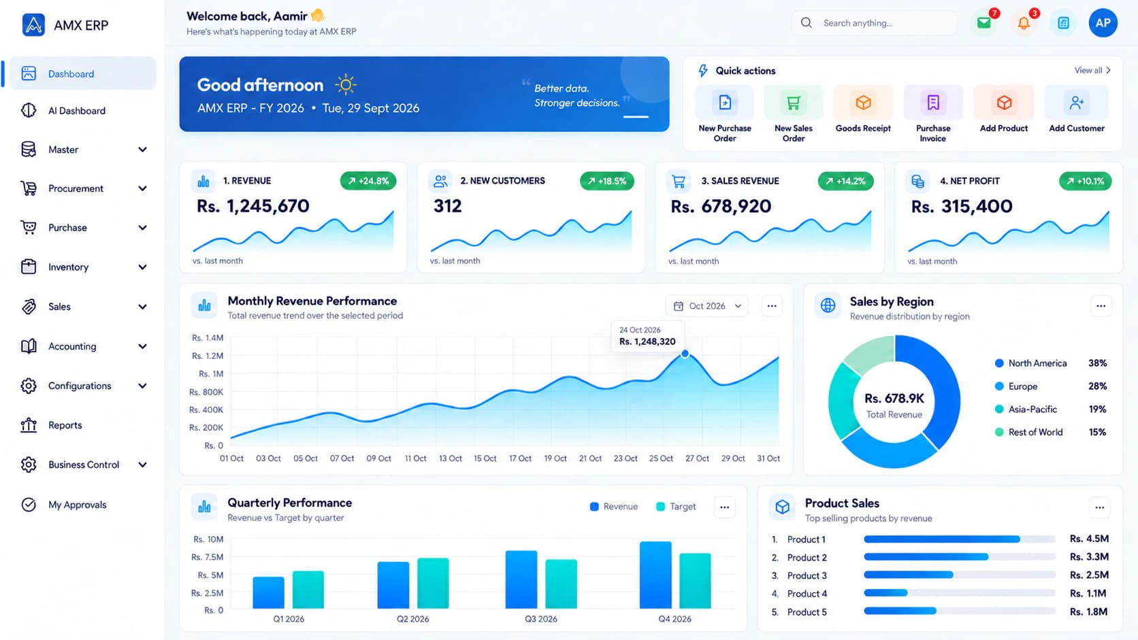Viewport: 1138px width, 640px height.
Task: Expand the Configurations menu chevron
Action: 142,386
